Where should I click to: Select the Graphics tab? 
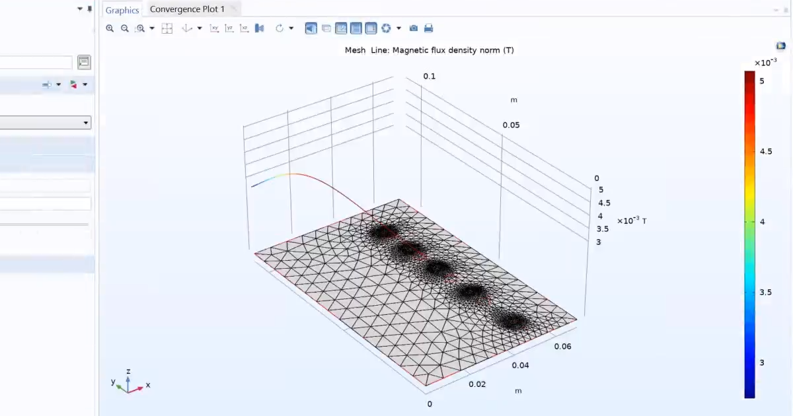pos(122,9)
